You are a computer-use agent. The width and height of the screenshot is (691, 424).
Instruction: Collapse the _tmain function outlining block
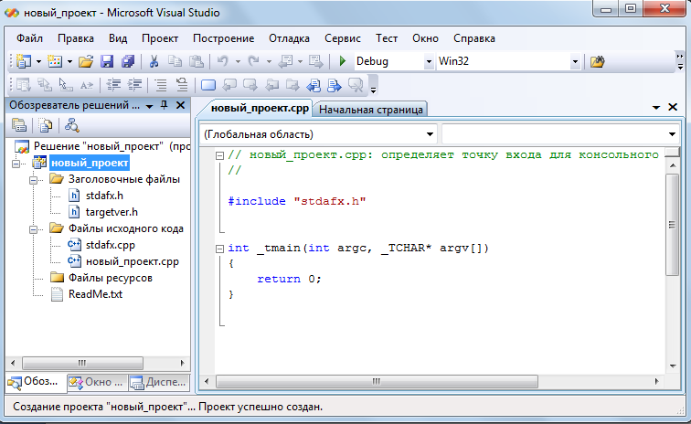(219, 248)
